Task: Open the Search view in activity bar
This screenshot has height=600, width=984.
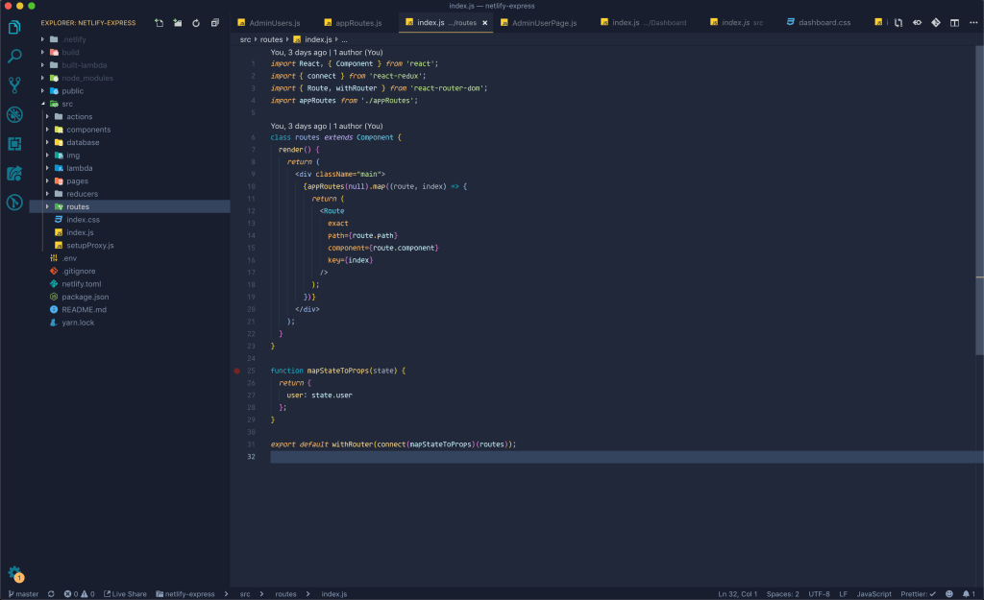Action: click(x=14, y=57)
